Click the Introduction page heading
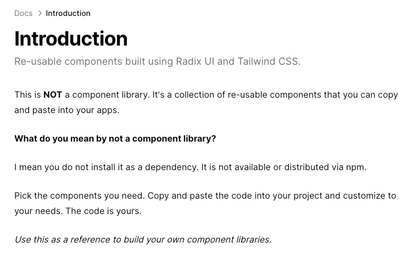The width and height of the screenshot is (418, 253). 71,39
